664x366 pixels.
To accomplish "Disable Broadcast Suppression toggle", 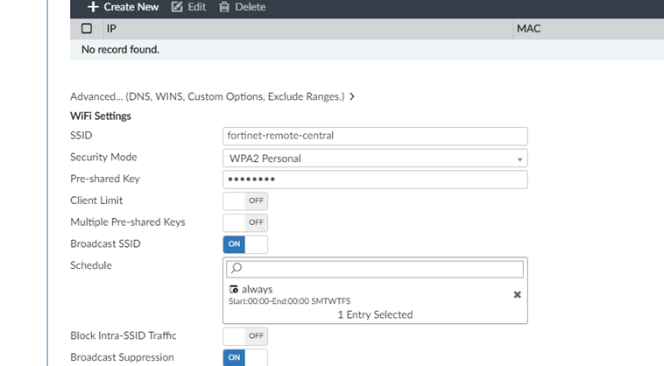I will (245, 357).
